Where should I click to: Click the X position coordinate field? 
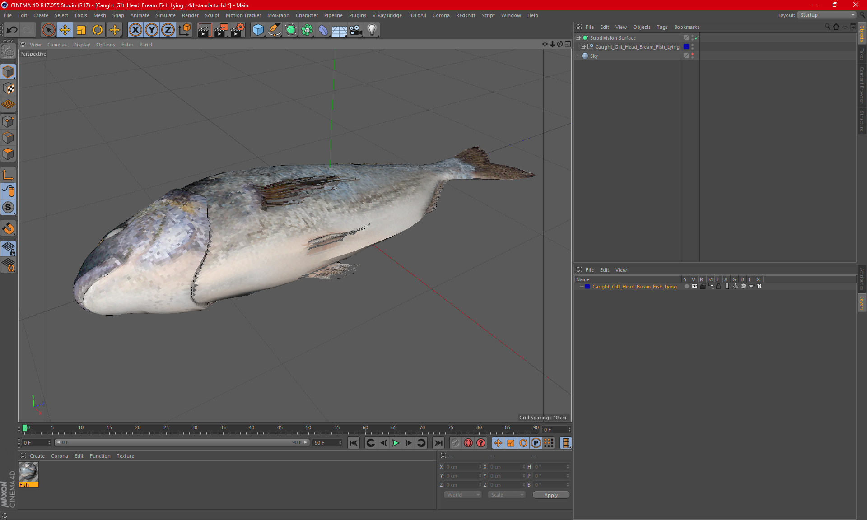463,467
